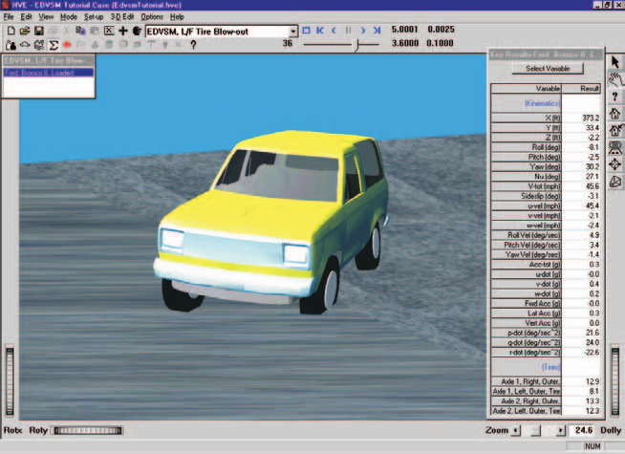The height and width of the screenshot is (454, 625).
Task: Open the 3-D Edit menu
Action: coord(122,17)
